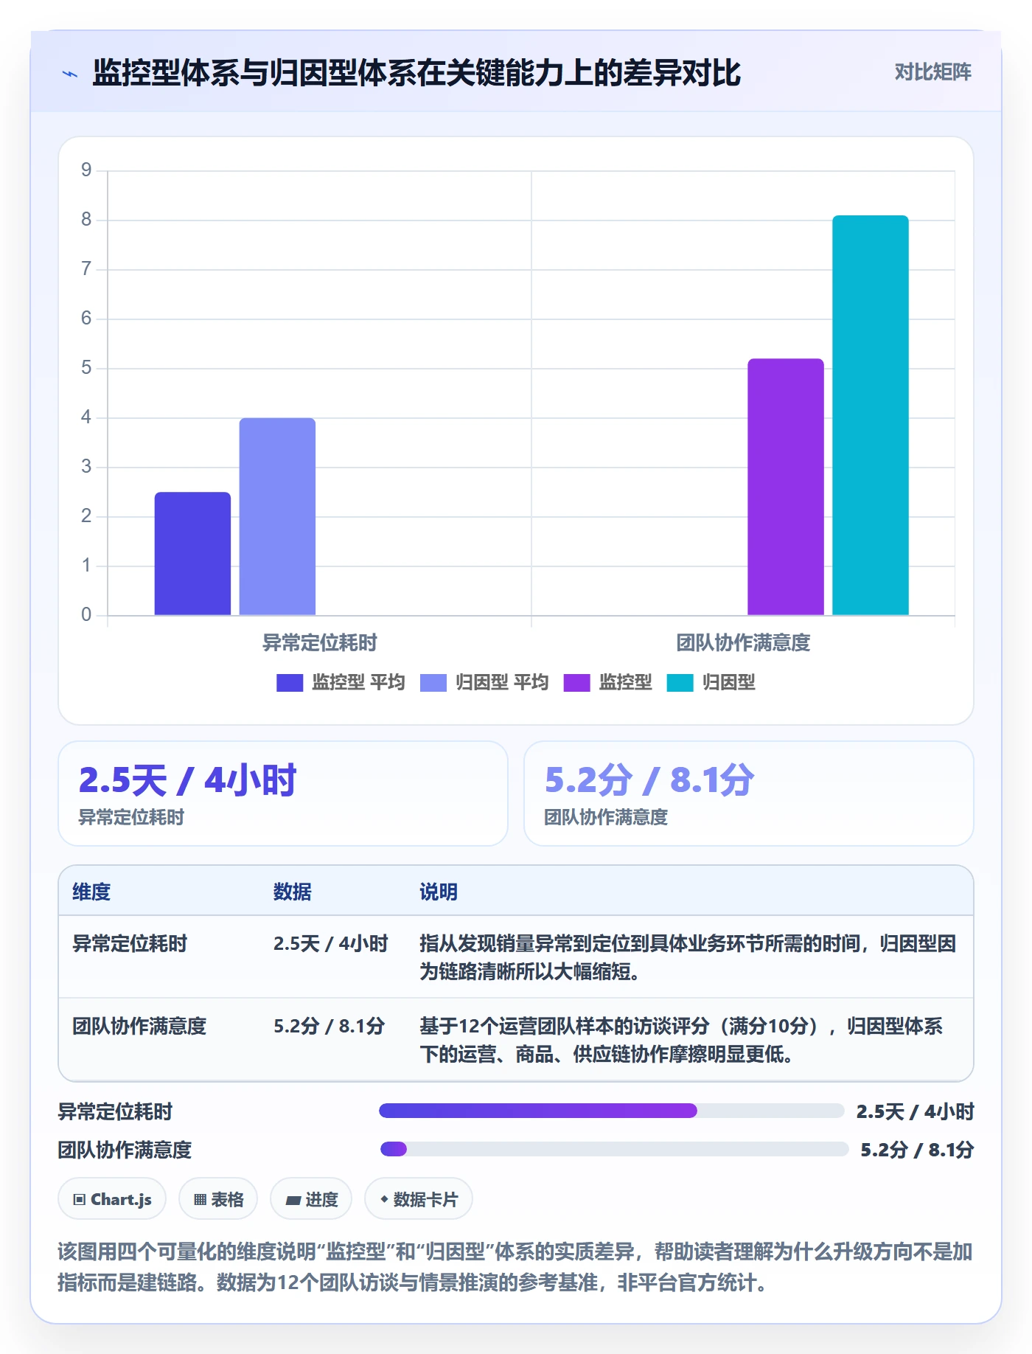
Task: Click the 说明 column header
Action: (439, 892)
